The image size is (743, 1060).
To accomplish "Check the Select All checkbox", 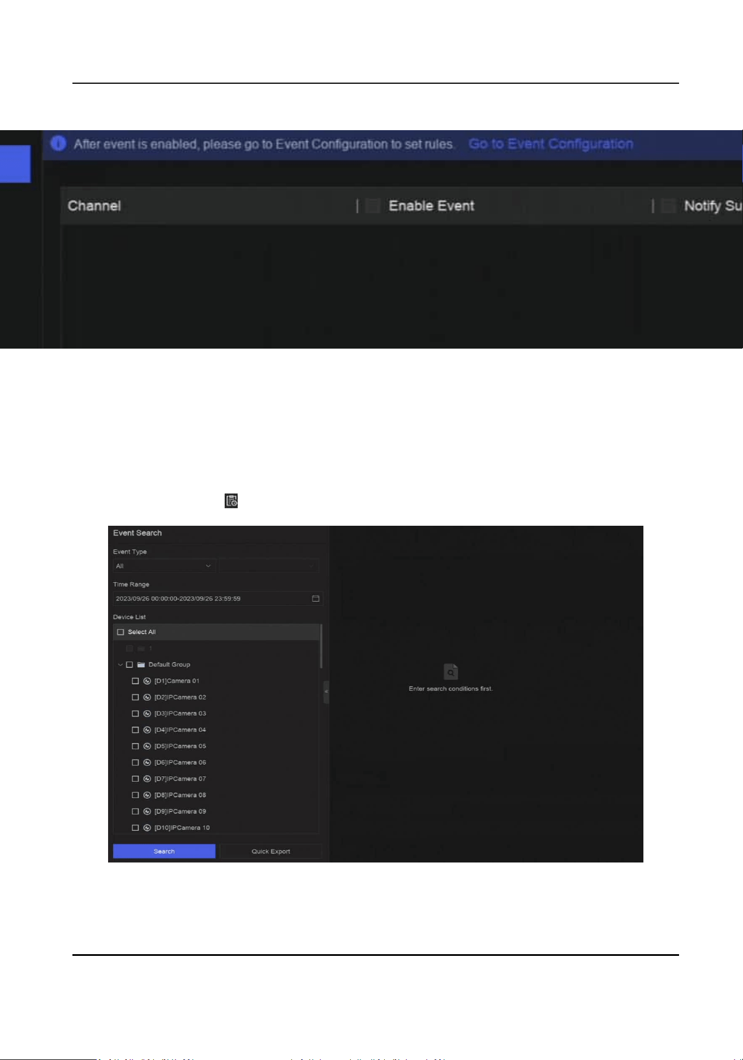I will tap(120, 632).
